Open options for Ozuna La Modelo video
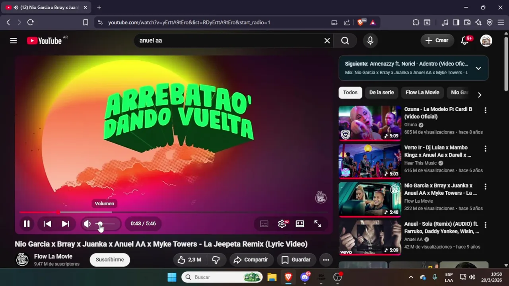This screenshot has height=286, width=509. coord(485,110)
